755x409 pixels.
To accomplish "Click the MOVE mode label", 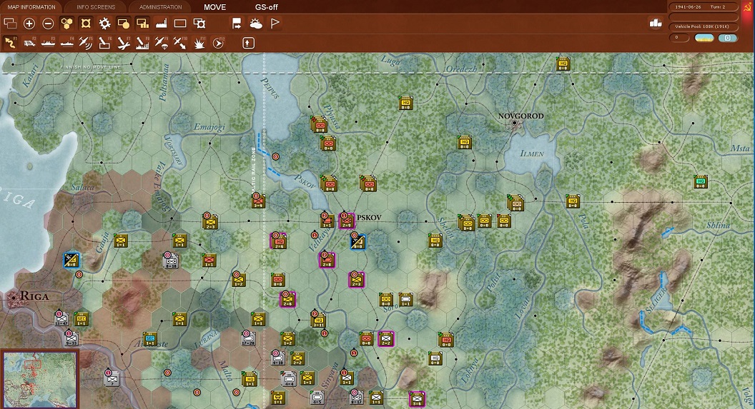I will [x=214, y=6].
